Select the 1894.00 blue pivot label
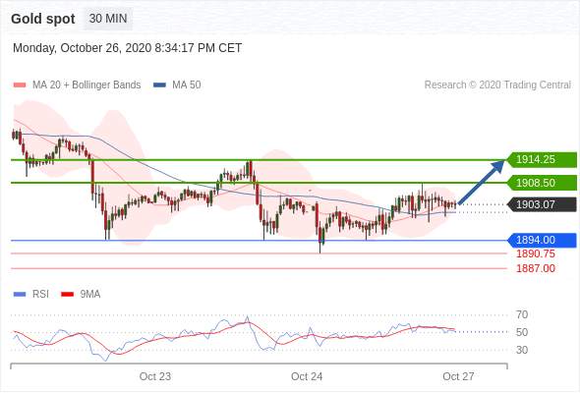The height and width of the screenshot is (393, 580). 542,241
